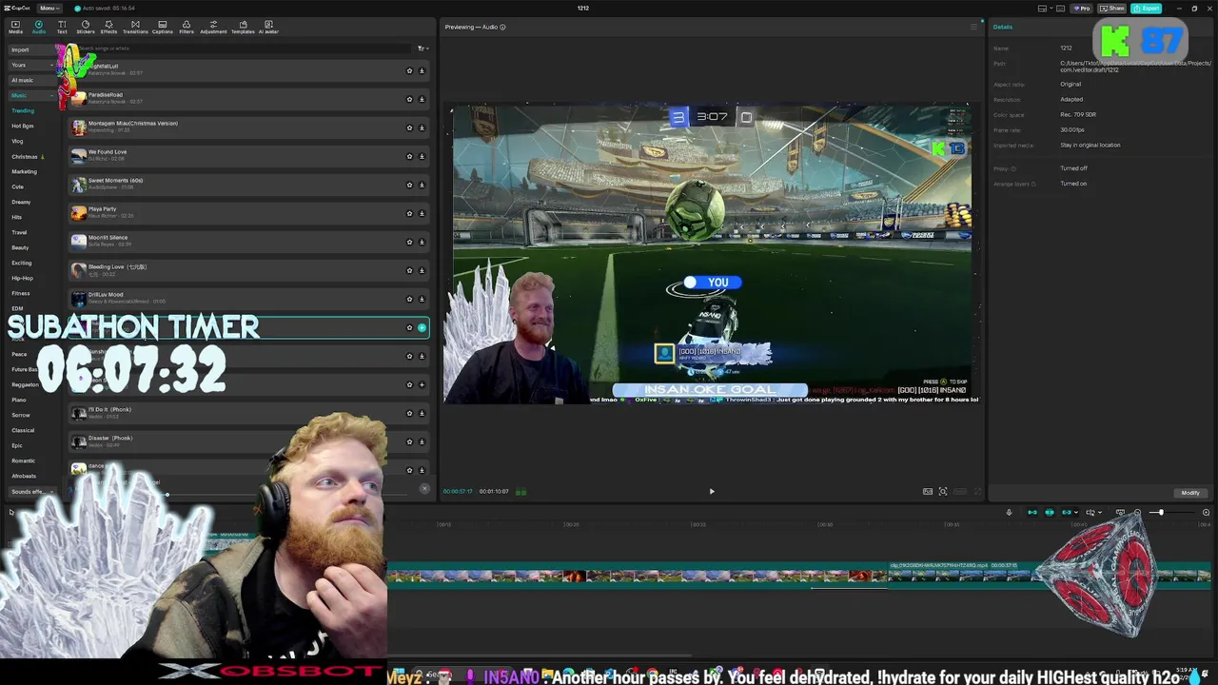Favorite the DrillLuv Mood track

point(410,299)
